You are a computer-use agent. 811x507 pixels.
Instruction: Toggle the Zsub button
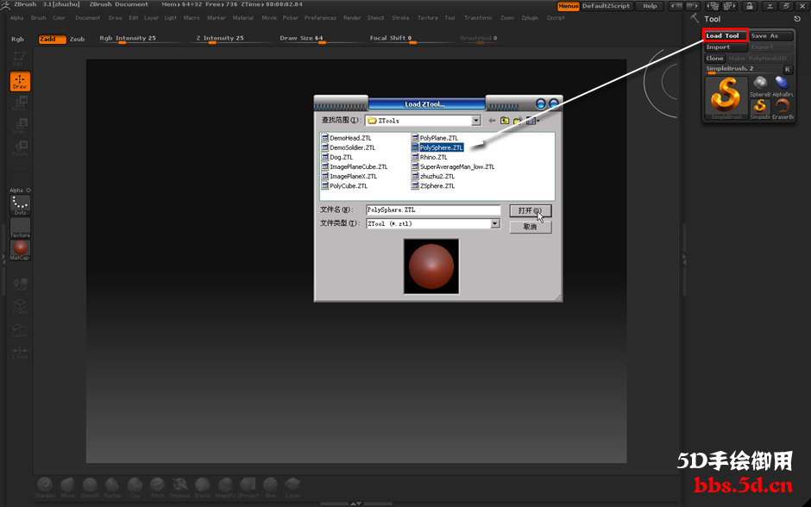click(x=77, y=40)
